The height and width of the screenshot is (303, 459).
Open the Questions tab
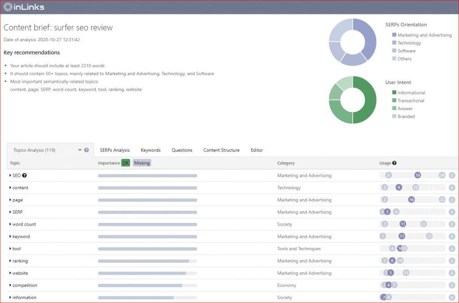(182, 150)
